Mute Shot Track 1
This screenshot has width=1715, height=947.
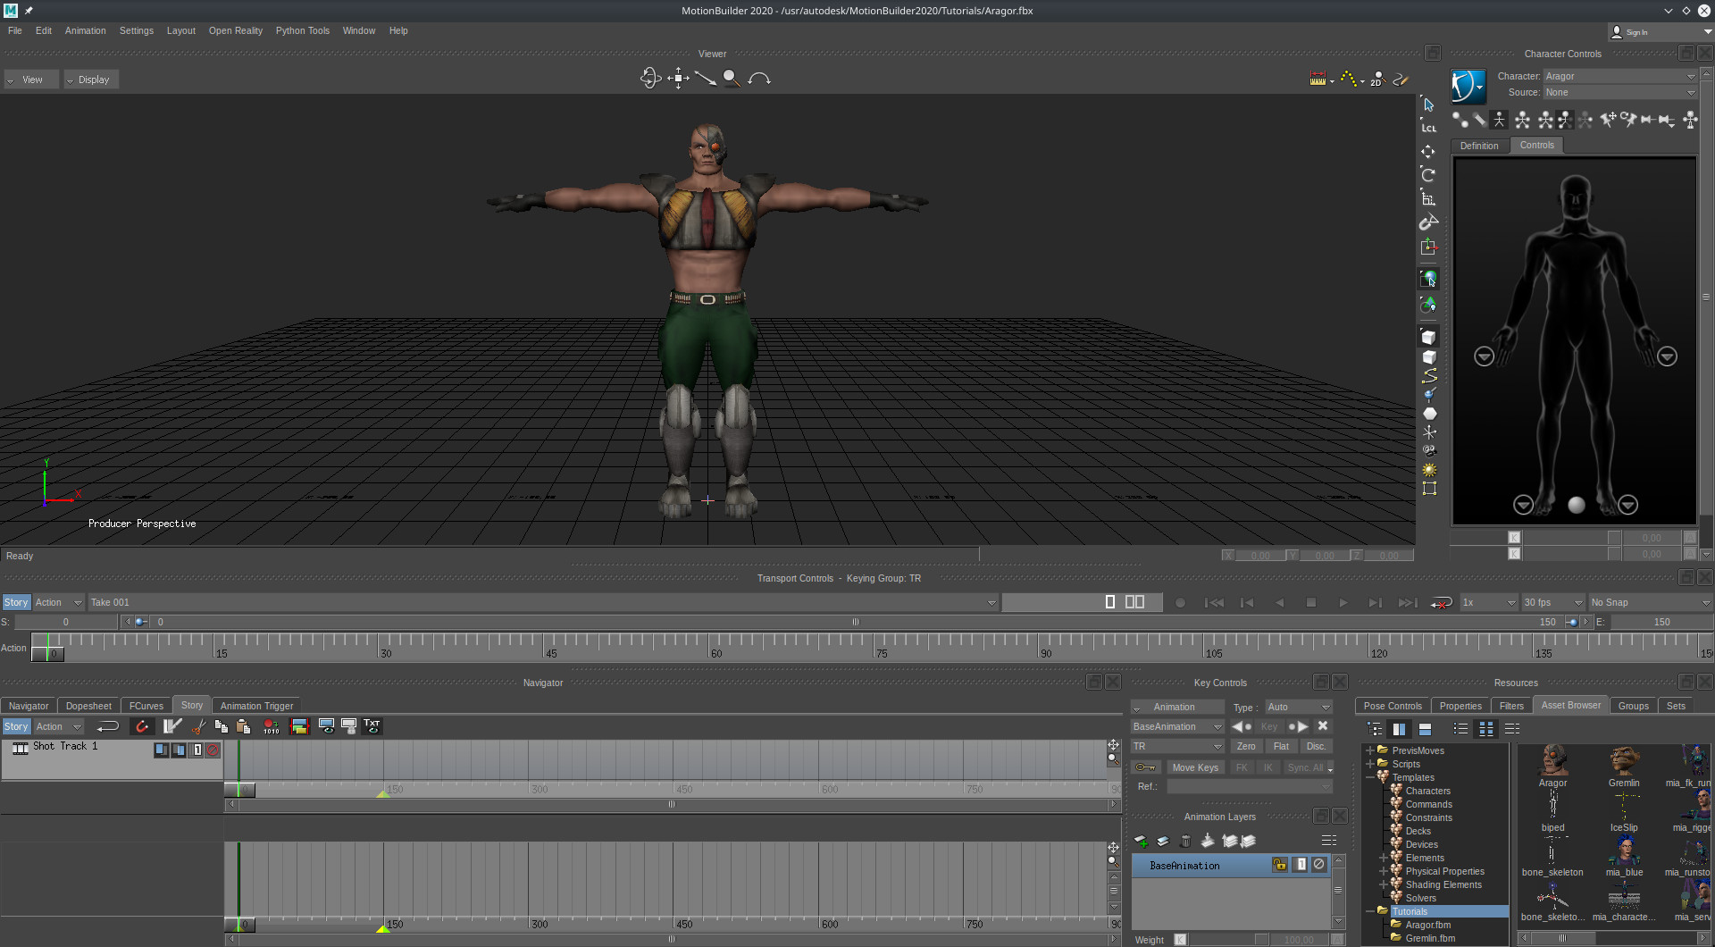213,750
